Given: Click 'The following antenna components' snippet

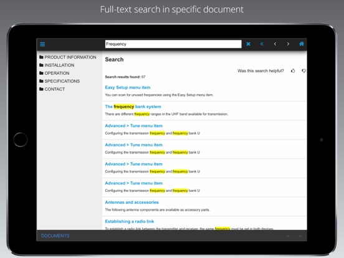Looking at the screenshot, I should coord(157,210).
